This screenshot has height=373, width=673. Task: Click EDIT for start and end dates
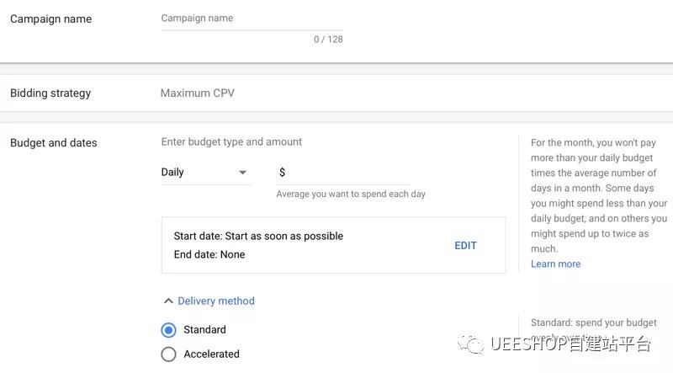[x=465, y=246]
